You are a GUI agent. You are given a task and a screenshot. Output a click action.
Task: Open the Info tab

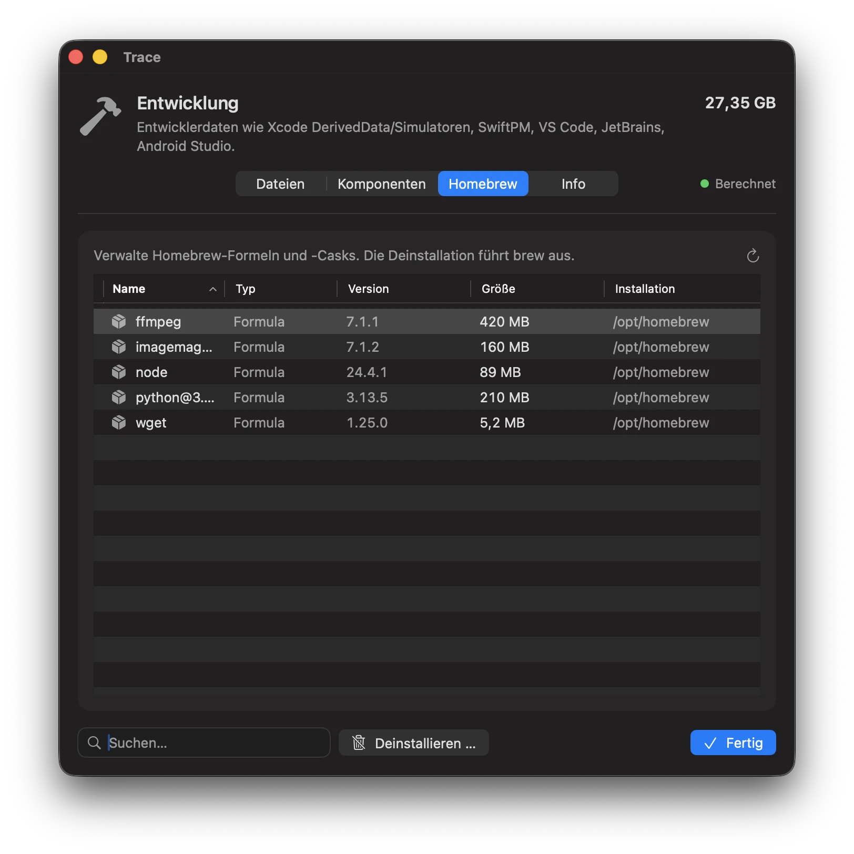[x=573, y=184]
